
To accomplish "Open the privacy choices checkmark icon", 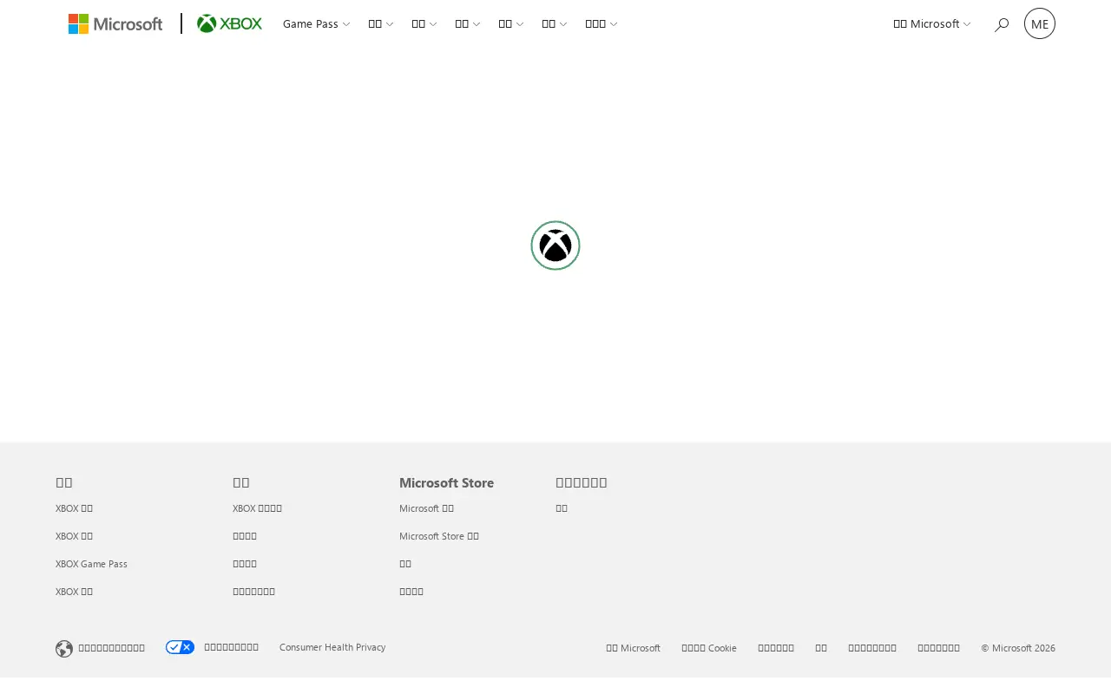I will (x=181, y=647).
